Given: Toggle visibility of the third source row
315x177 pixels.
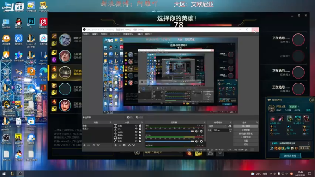Looking at the screenshot, I should [x=136, y=132].
